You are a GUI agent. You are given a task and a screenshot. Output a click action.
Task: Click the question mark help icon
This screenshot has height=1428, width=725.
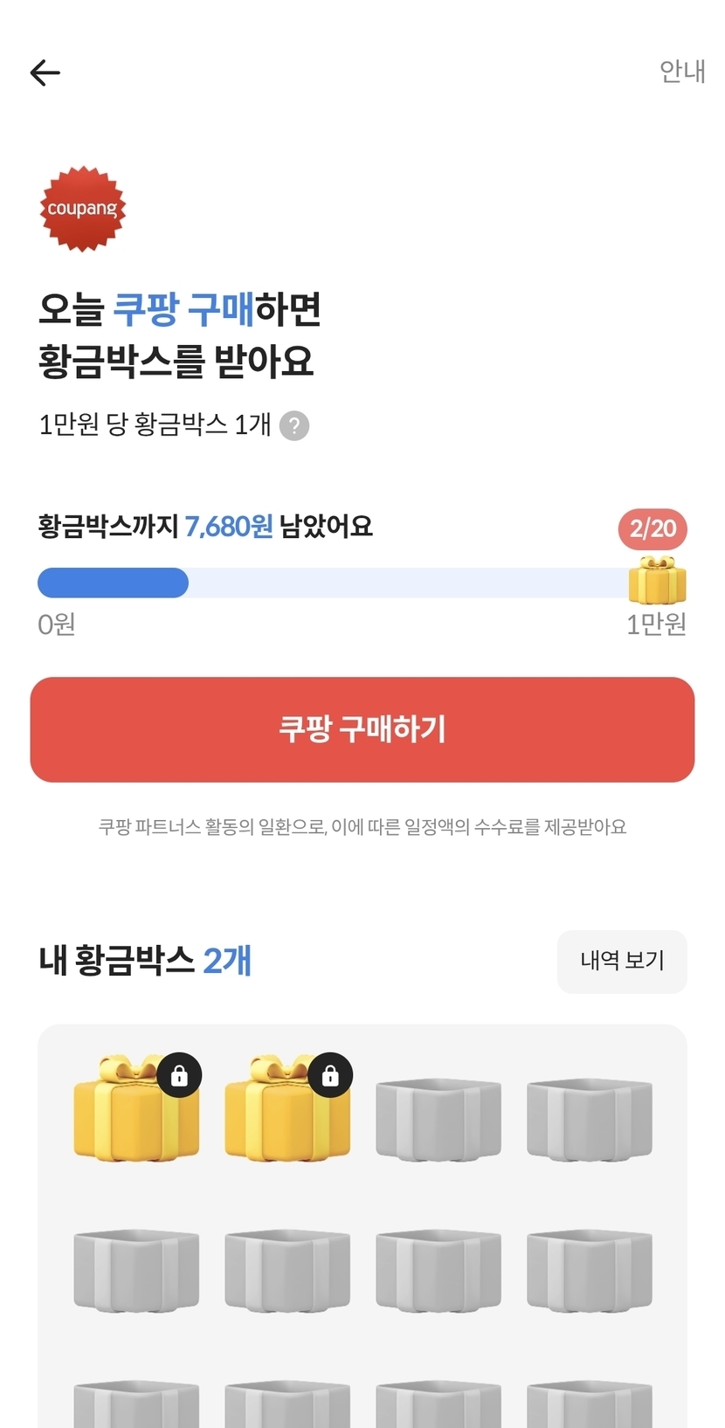(x=294, y=426)
